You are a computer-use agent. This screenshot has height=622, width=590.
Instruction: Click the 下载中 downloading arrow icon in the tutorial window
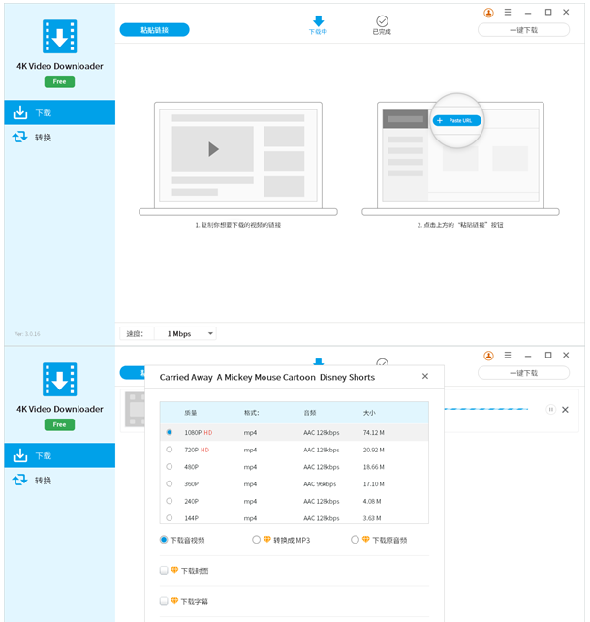point(318,20)
